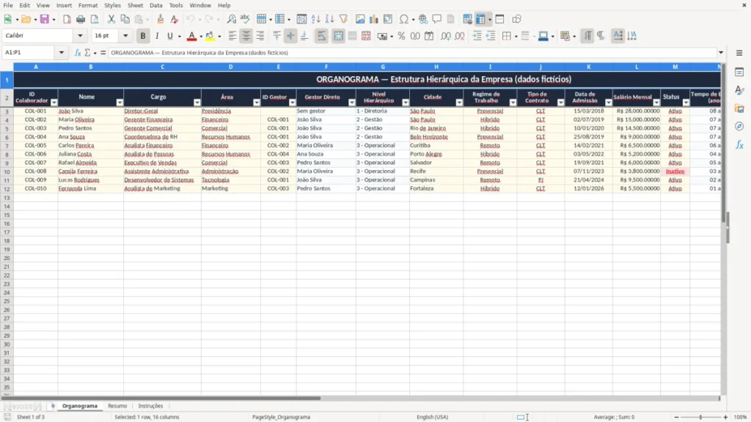This screenshot has width=751, height=422.
Task: Click the zoom in plus button
Action: pyautogui.click(x=725, y=417)
